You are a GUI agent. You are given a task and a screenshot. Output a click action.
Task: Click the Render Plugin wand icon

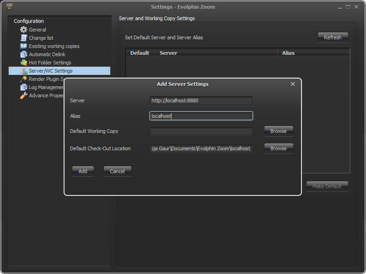[24, 79]
